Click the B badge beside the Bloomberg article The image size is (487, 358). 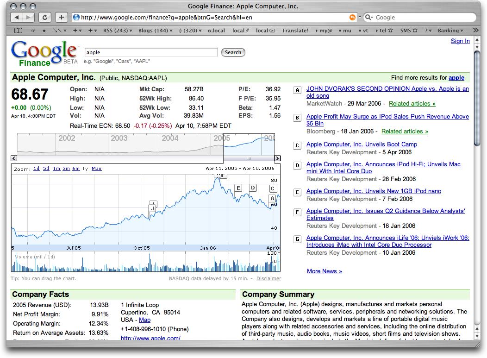coord(297,118)
